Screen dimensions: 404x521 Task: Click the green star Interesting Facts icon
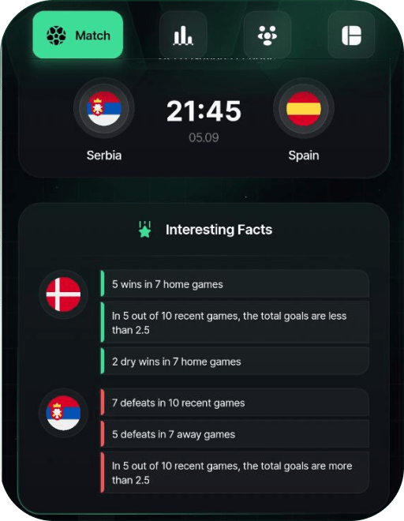click(x=145, y=230)
